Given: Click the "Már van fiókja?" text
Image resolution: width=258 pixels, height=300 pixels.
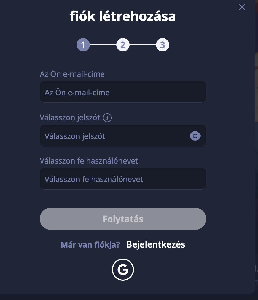Looking at the screenshot, I should click(90, 245).
